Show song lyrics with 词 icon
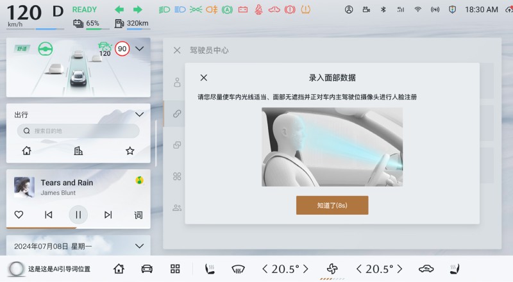 pos(138,215)
